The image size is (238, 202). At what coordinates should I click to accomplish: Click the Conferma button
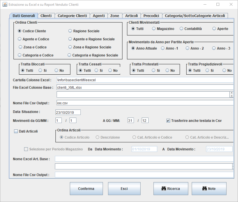click(x=86, y=189)
